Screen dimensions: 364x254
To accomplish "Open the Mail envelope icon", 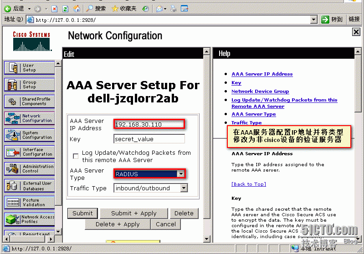I will tap(159, 9).
